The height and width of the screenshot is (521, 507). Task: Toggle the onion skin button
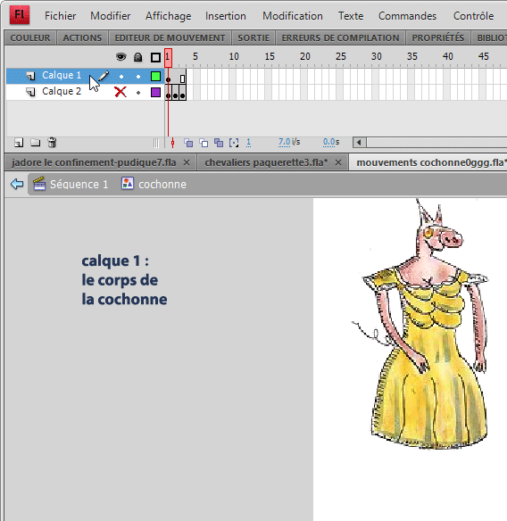pyautogui.click(x=188, y=143)
